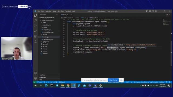Open the Source Control view
The image size is (173, 97).
(35, 26)
